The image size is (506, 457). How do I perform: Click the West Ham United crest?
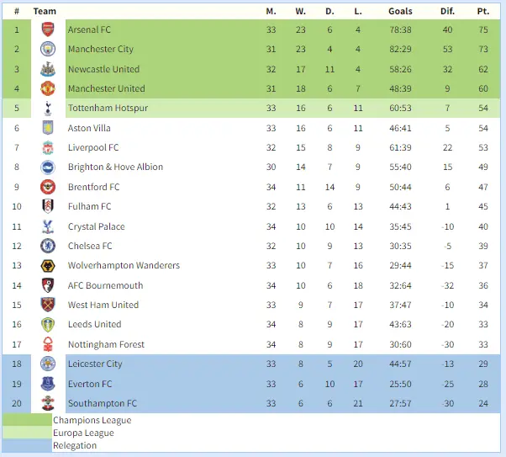pyautogui.click(x=47, y=305)
